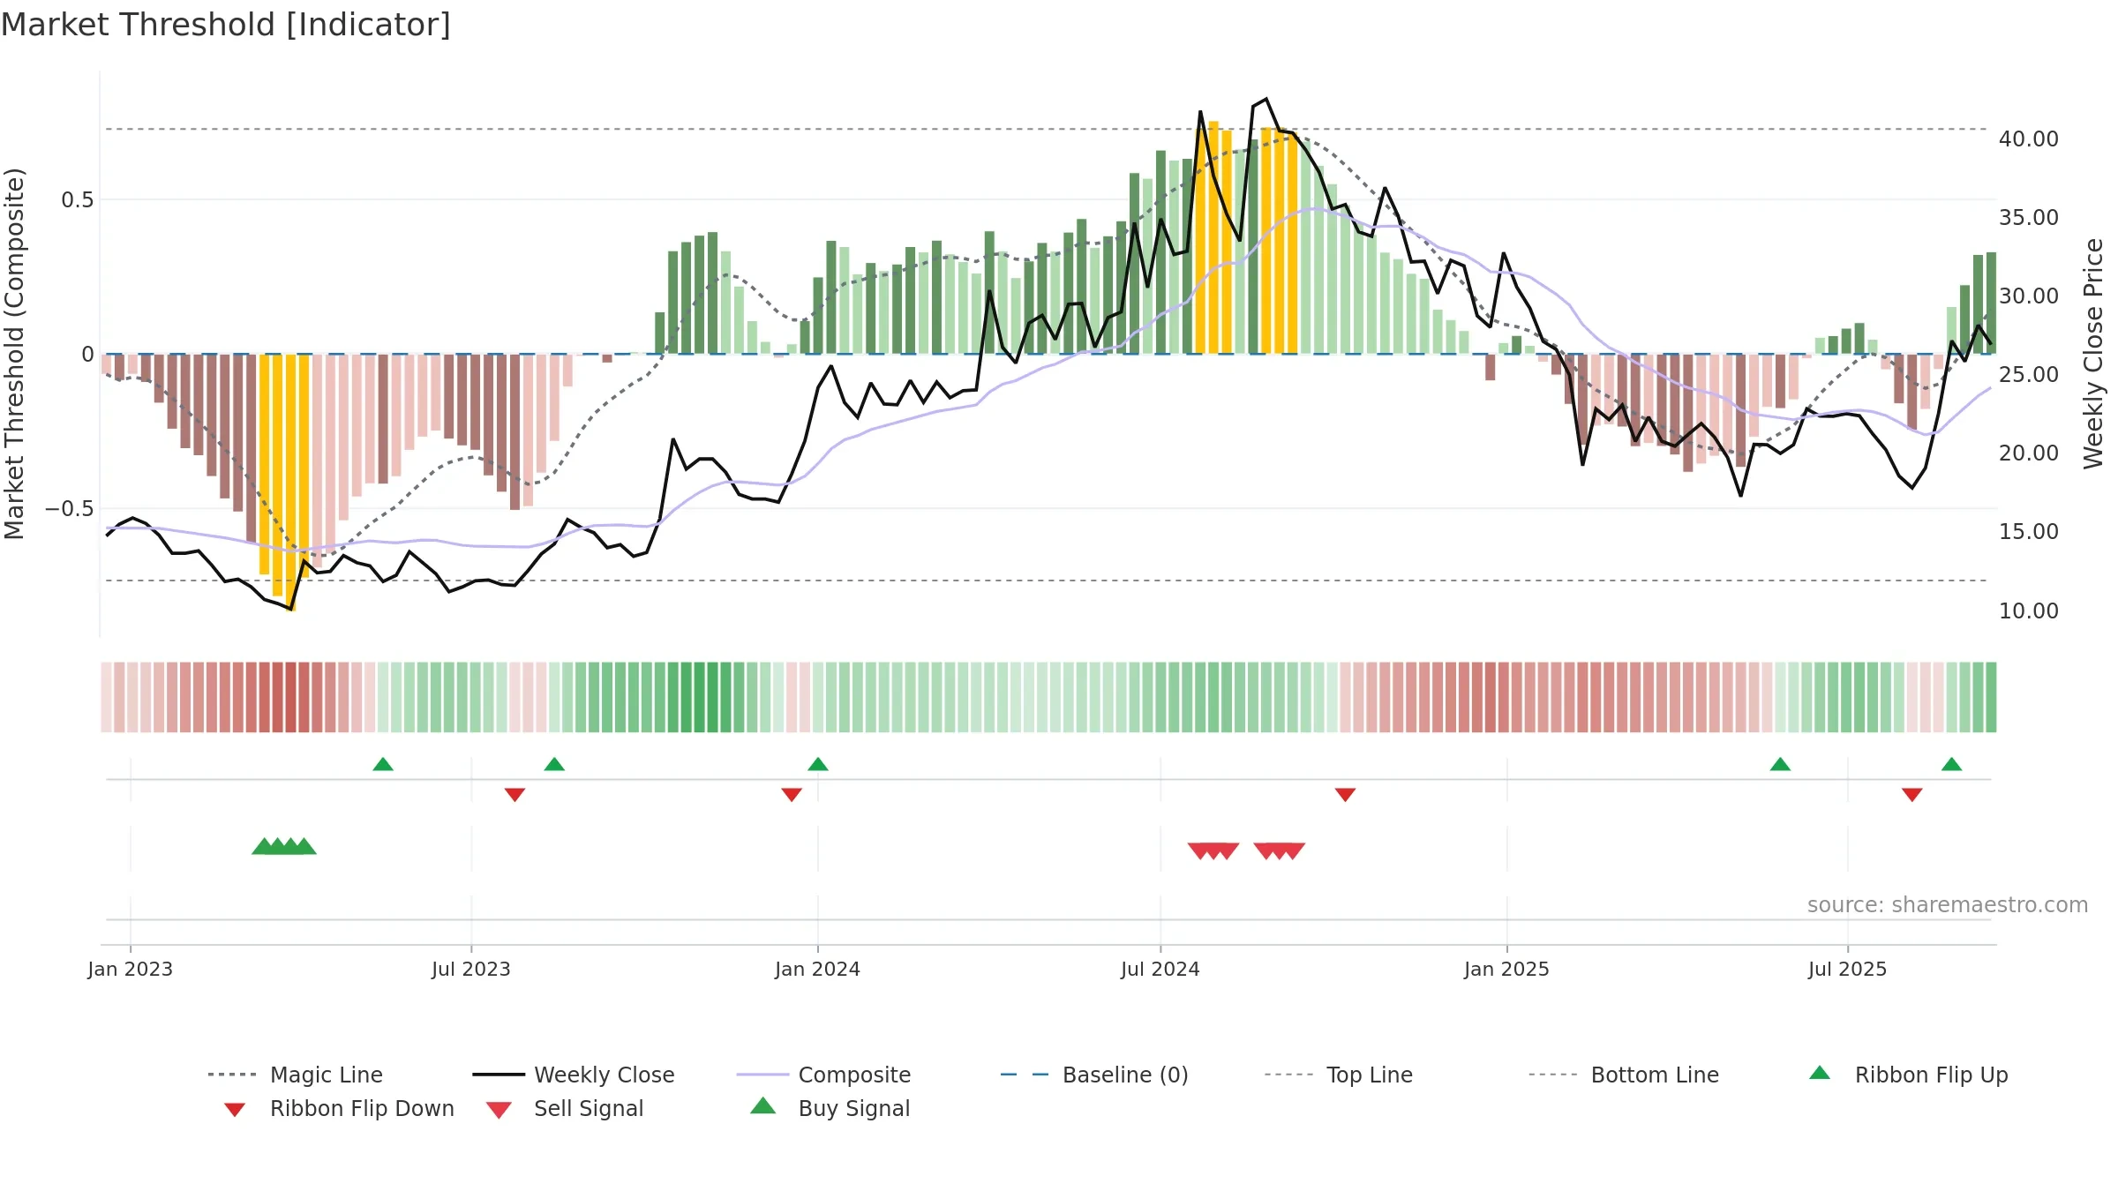This screenshot has width=2118, height=1191.
Task: Click the 30.00 price axis label
Action: [2029, 296]
